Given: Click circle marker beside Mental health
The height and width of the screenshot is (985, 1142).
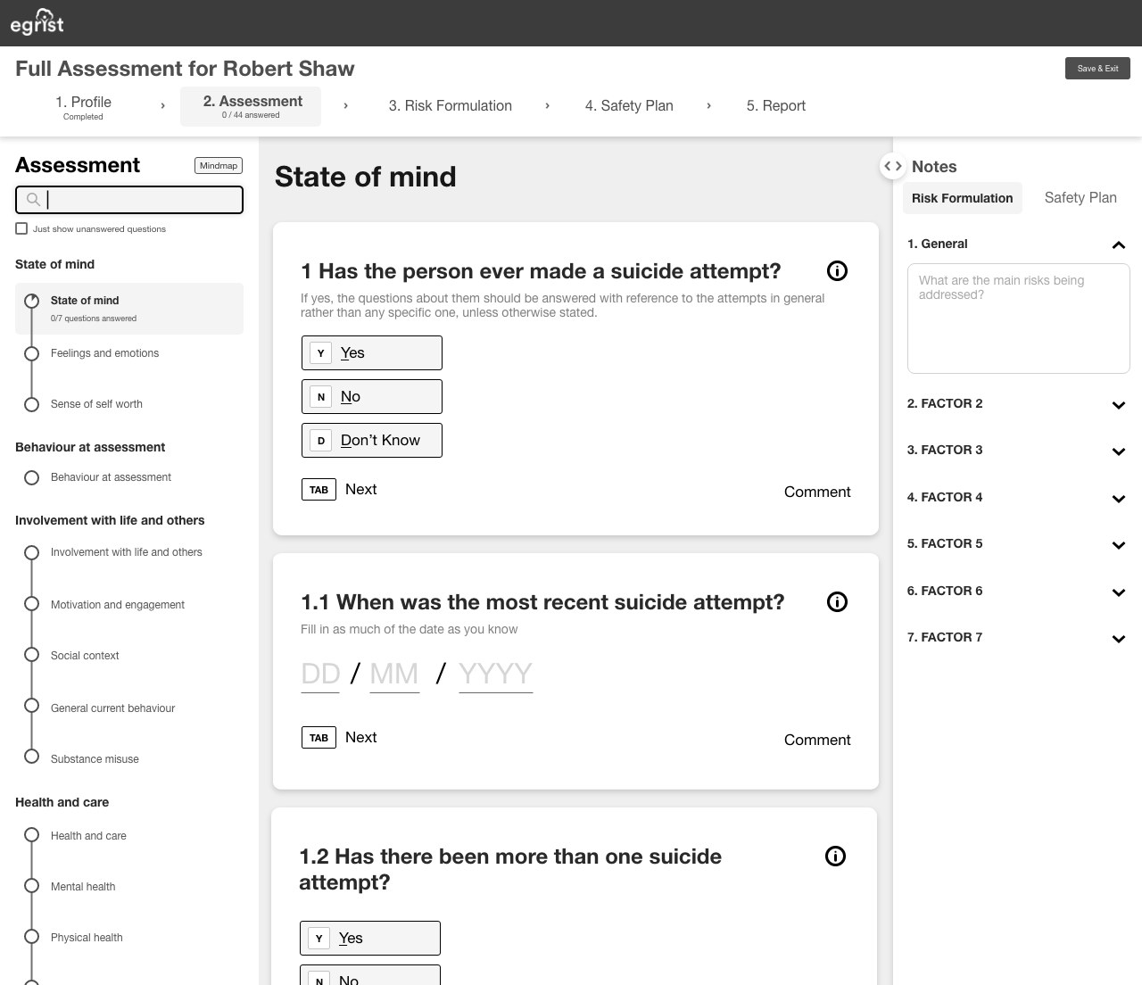Looking at the screenshot, I should [x=31, y=886].
